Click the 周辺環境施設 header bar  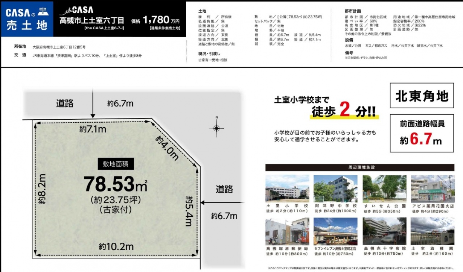point(360,167)
